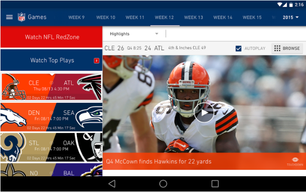Open the CLE vs ATL game card

(52, 87)
